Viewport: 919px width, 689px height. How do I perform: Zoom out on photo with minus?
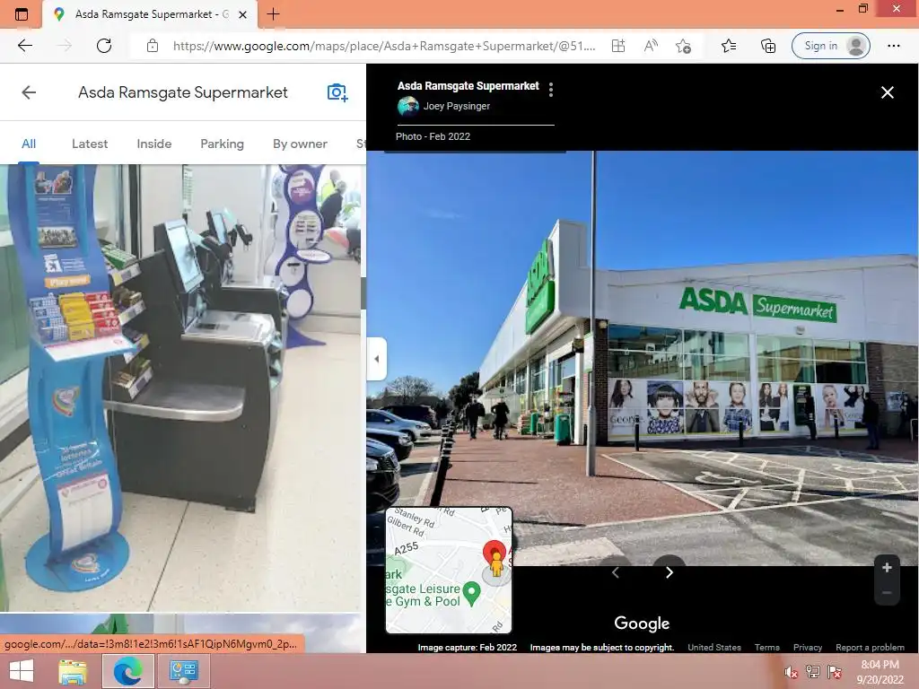(887, 593)
